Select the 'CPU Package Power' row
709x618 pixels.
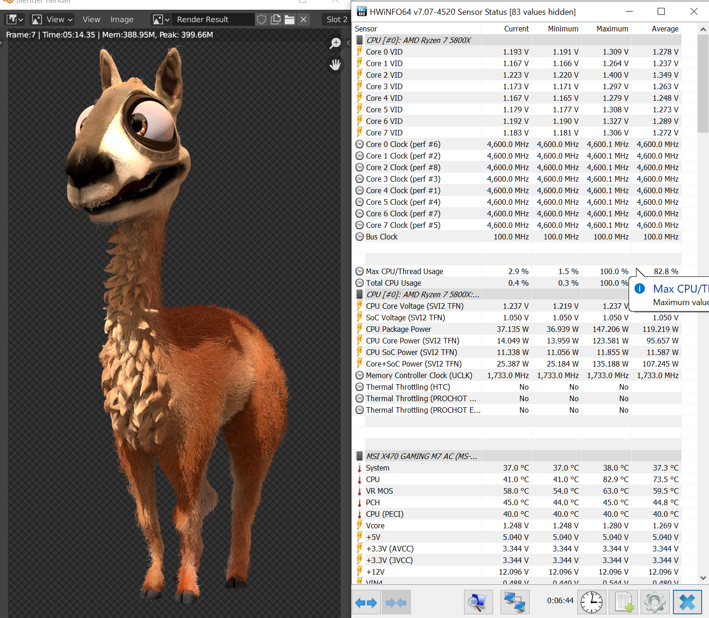click(517, 329)
